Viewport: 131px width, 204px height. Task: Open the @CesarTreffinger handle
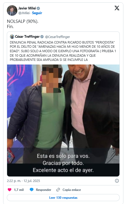(x=57, y=37)
